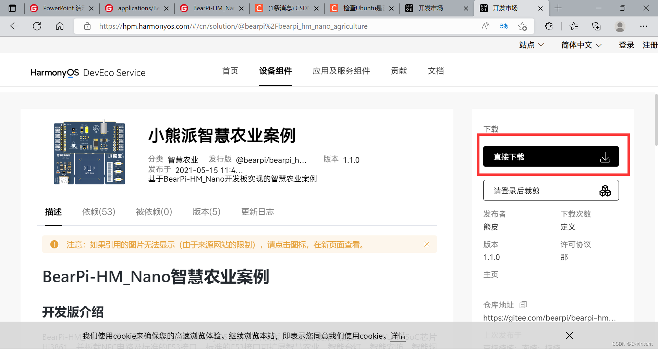Click the 注册 link
Image resolution: width=658 pixels, height=349 pixels.
pyautogui.click(x=650, y=45)
